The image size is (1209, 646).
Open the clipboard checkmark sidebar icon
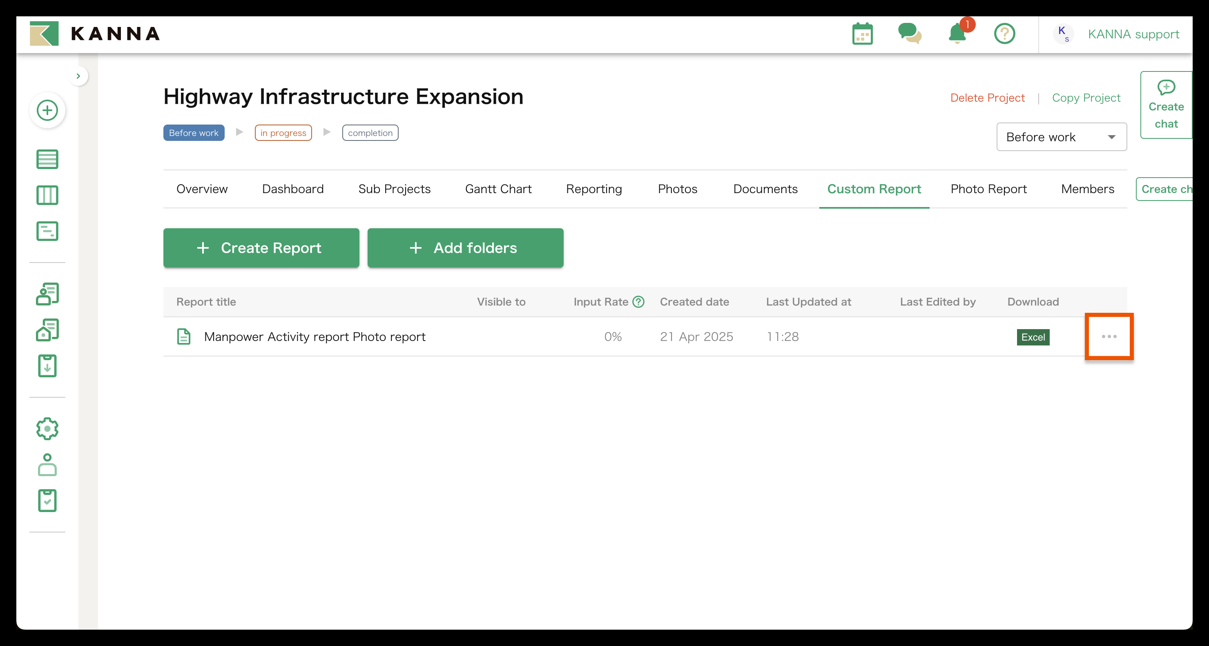point(47,501)
